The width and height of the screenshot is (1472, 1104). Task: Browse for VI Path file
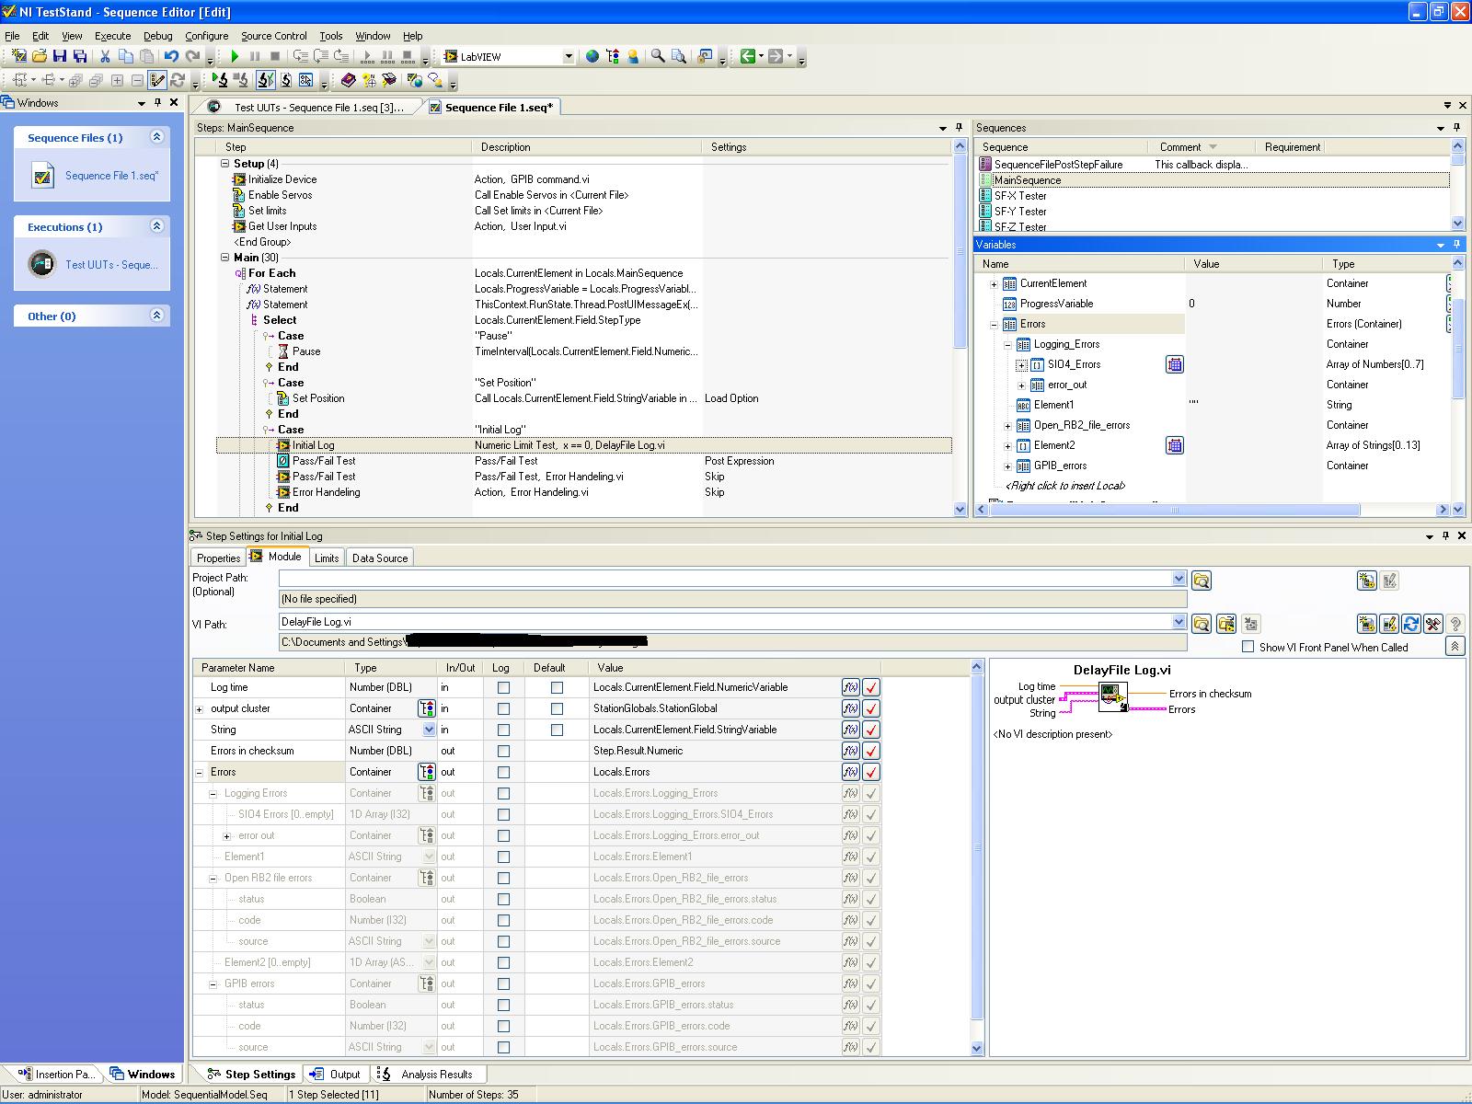click(1201, 624)
